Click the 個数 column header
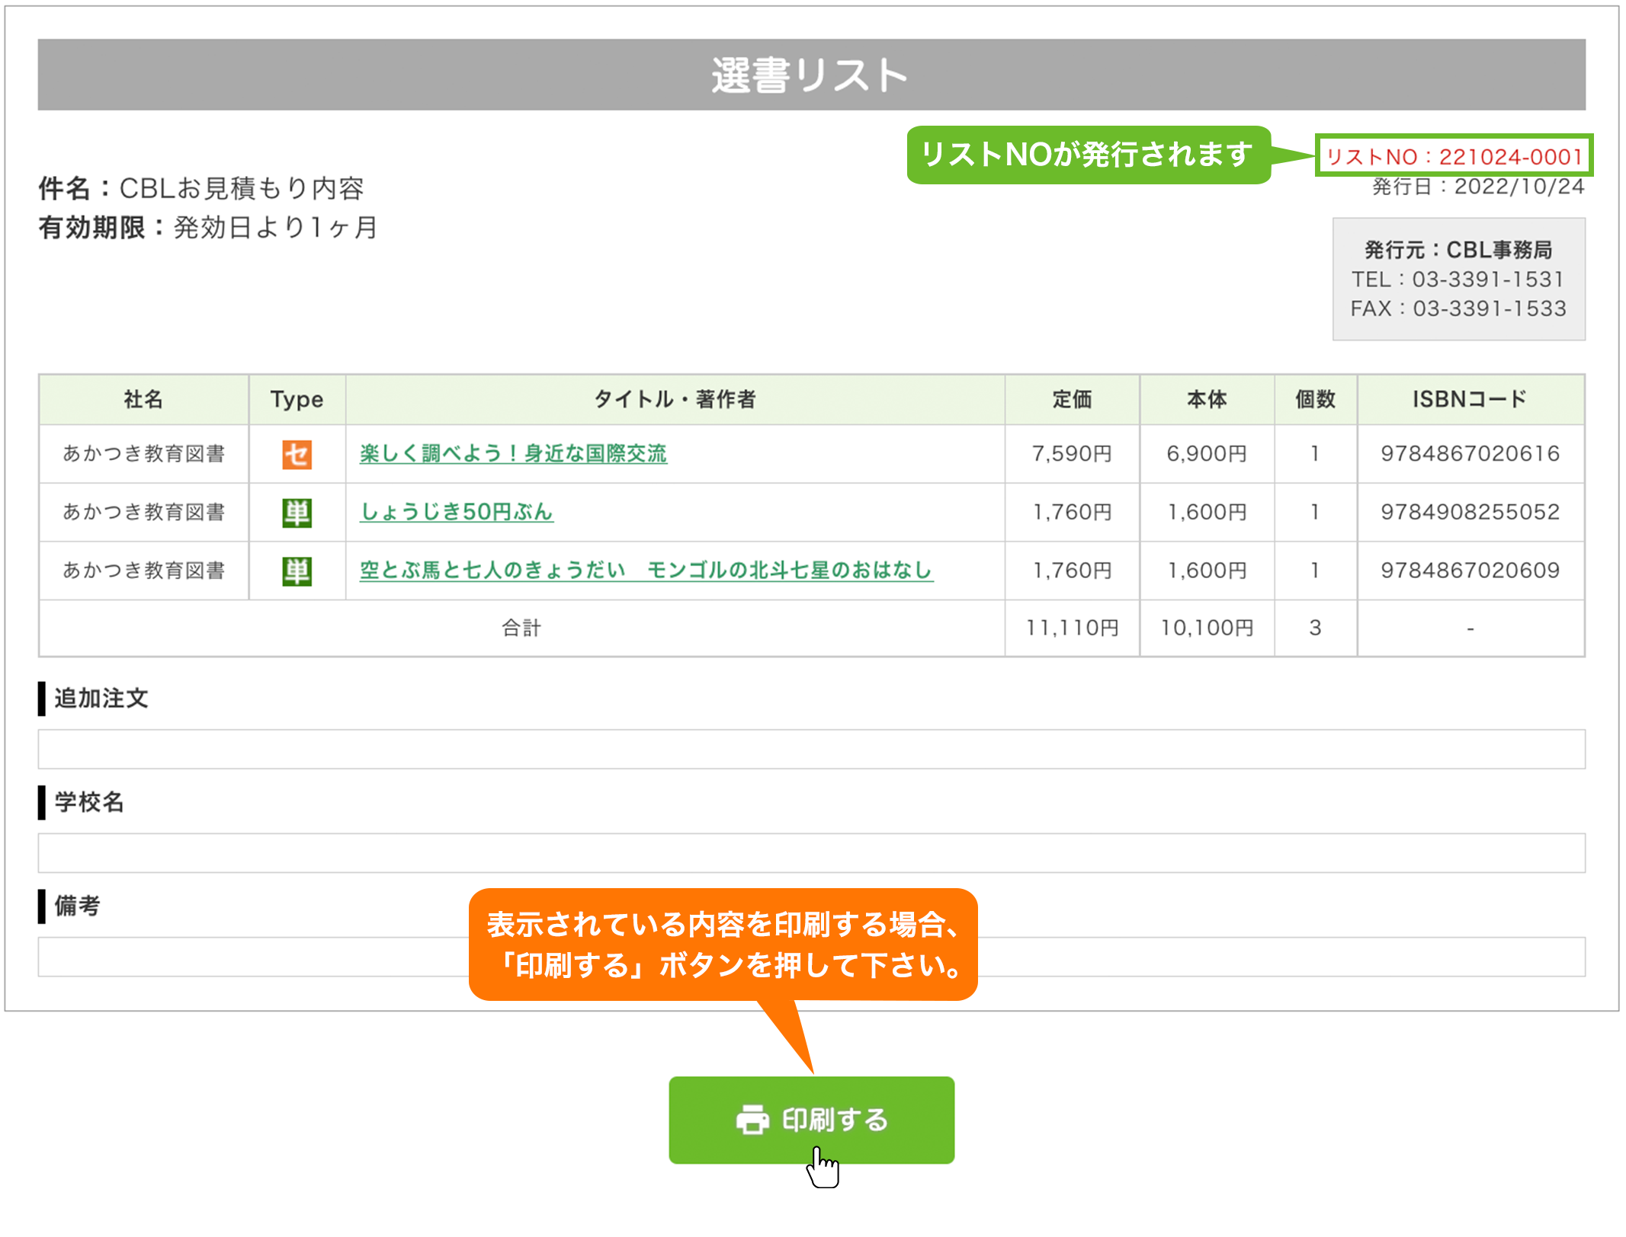Viewport: 1626px width, 1237px height. click(x=1315, y=399)
